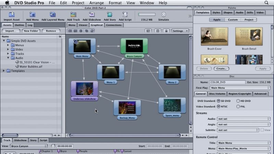Click the Import Asset toolbar icon
Screen dimensions: 274x154
pyautogui.click(x=12, y=14)
